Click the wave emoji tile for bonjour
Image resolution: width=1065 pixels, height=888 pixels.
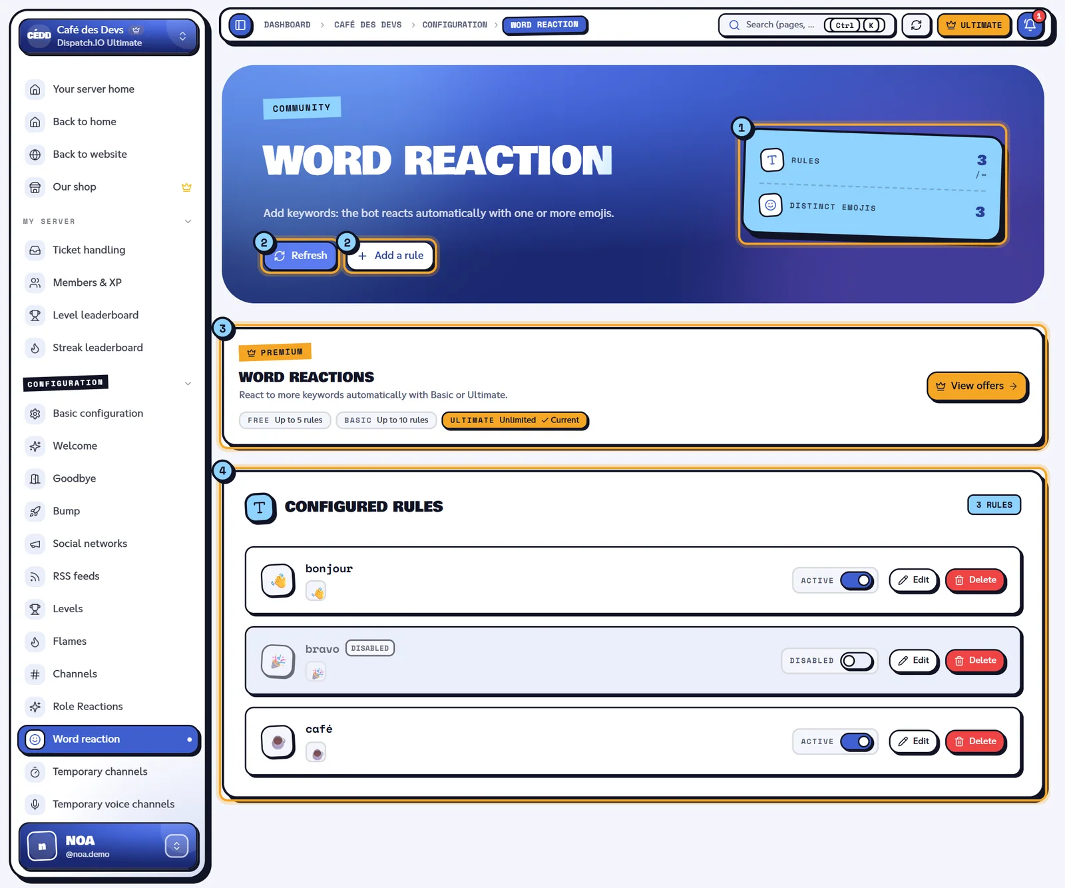278,581
